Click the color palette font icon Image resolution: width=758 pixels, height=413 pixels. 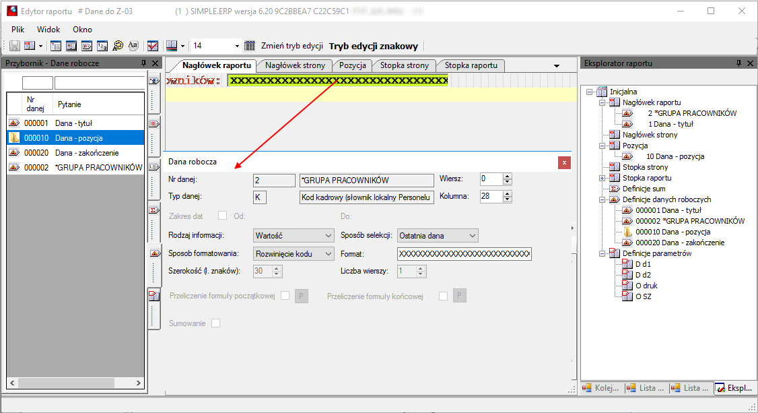(118, 46)
